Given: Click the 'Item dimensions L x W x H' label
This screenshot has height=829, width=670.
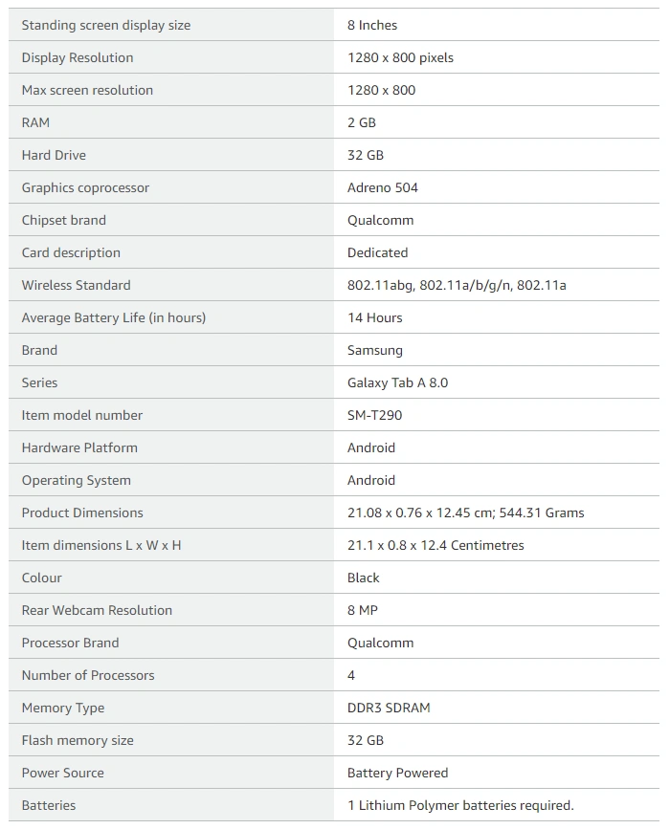Looking at the screenshot, I should tap(101, 545).
